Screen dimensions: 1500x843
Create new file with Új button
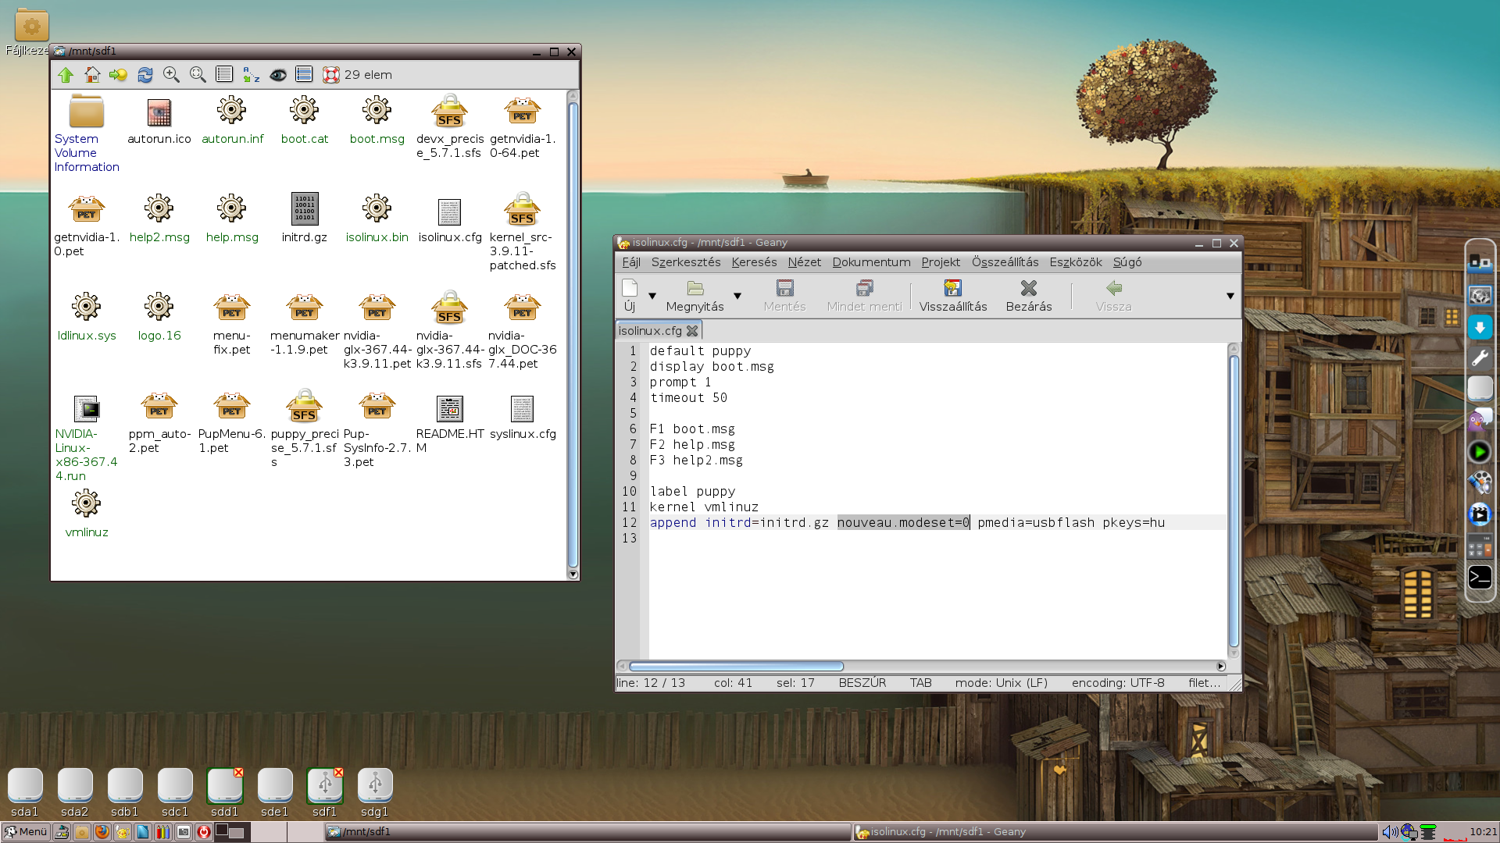click(x=630, y=296)
